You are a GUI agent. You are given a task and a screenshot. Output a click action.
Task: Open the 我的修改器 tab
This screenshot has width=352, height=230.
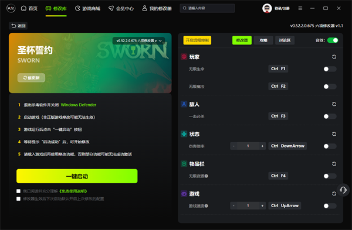point(157,9)
